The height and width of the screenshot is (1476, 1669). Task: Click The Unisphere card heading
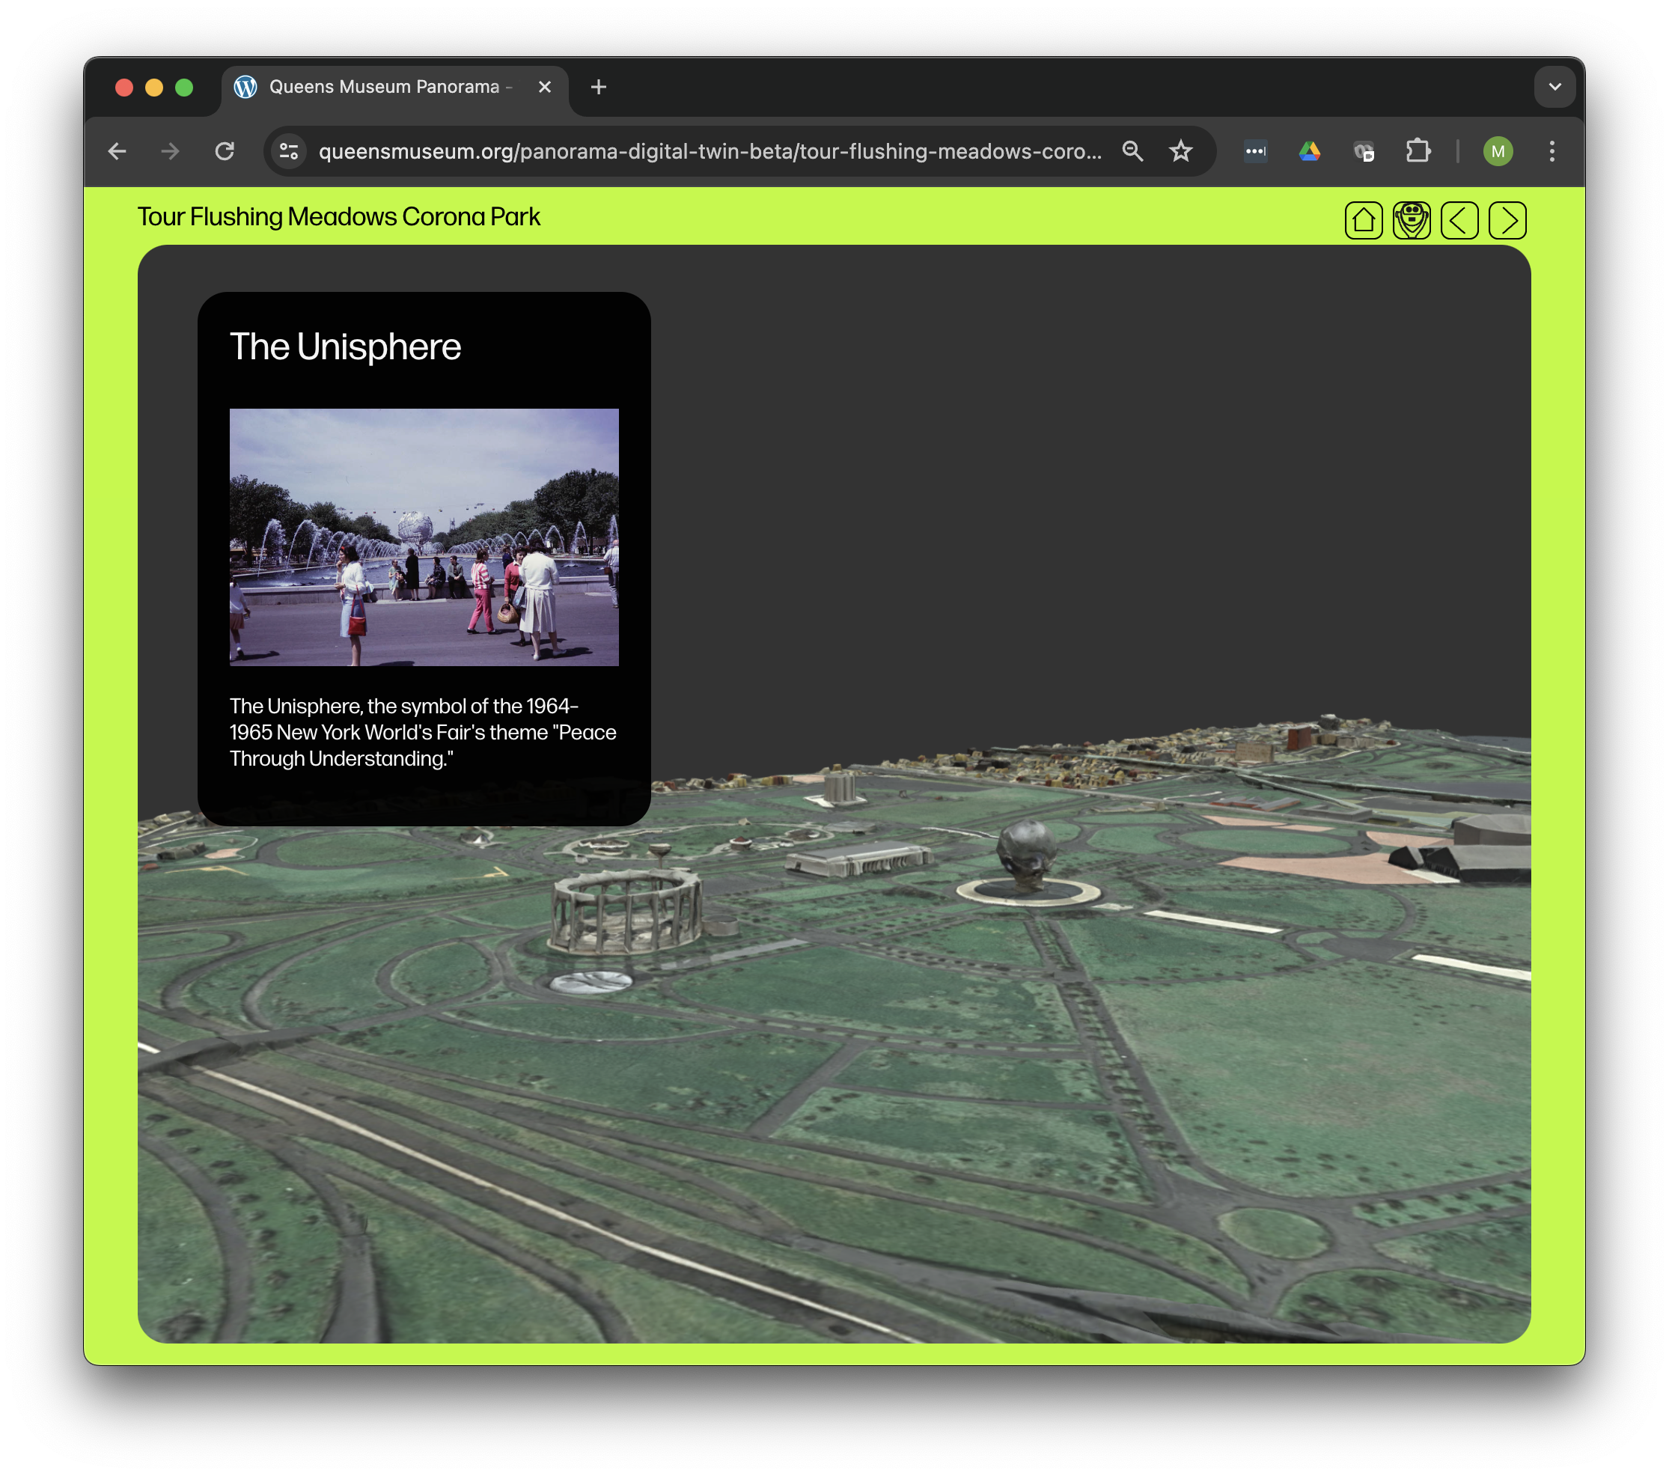pos(345,347)
